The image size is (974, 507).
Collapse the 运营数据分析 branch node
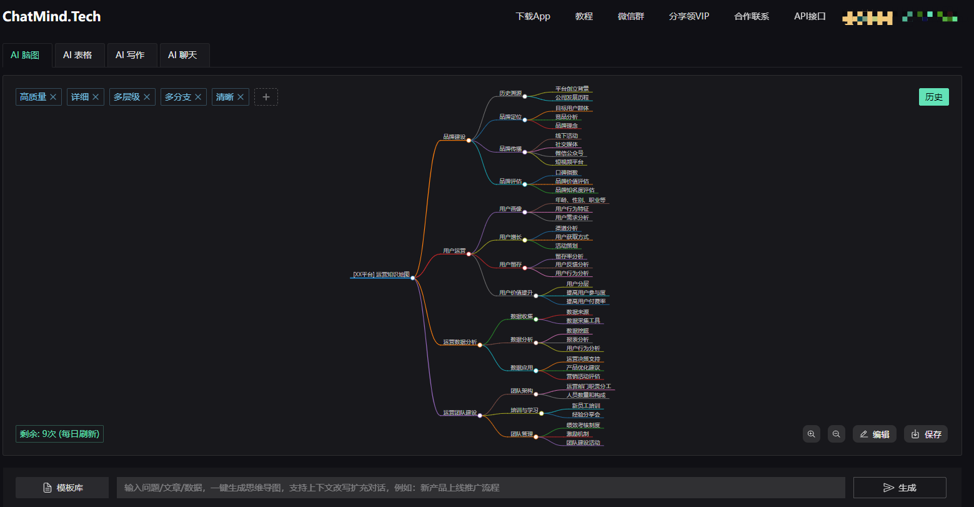click(x=480, y=345)
